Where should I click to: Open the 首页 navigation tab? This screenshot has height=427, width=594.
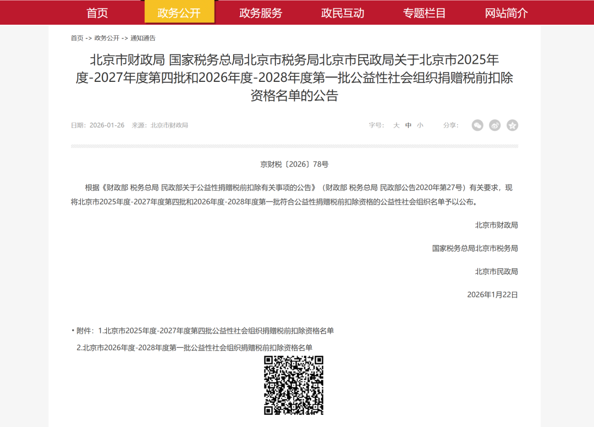coord(97,13)
